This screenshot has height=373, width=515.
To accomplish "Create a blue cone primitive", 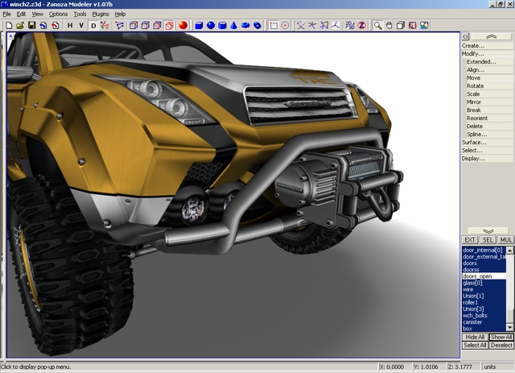I will coord(234,25).
